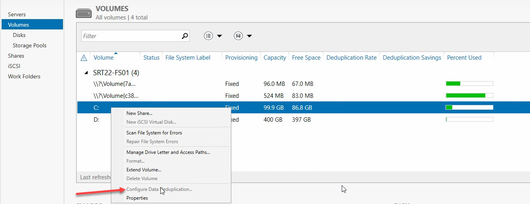Sort by the Percent Used column
530x204 pixels.
[464, 58]
